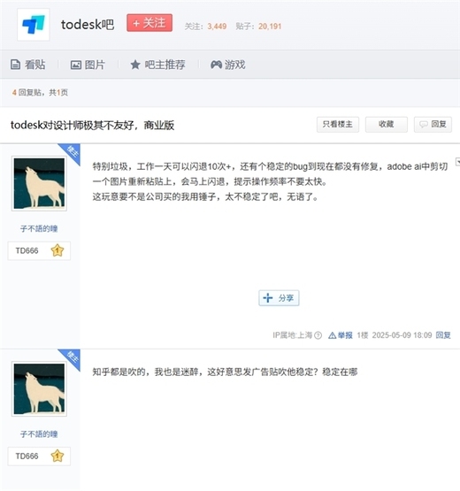The width and height of the screenshot is (460, 491).
Task: Click the star level icon in second post
Action: tap(57, 456)
